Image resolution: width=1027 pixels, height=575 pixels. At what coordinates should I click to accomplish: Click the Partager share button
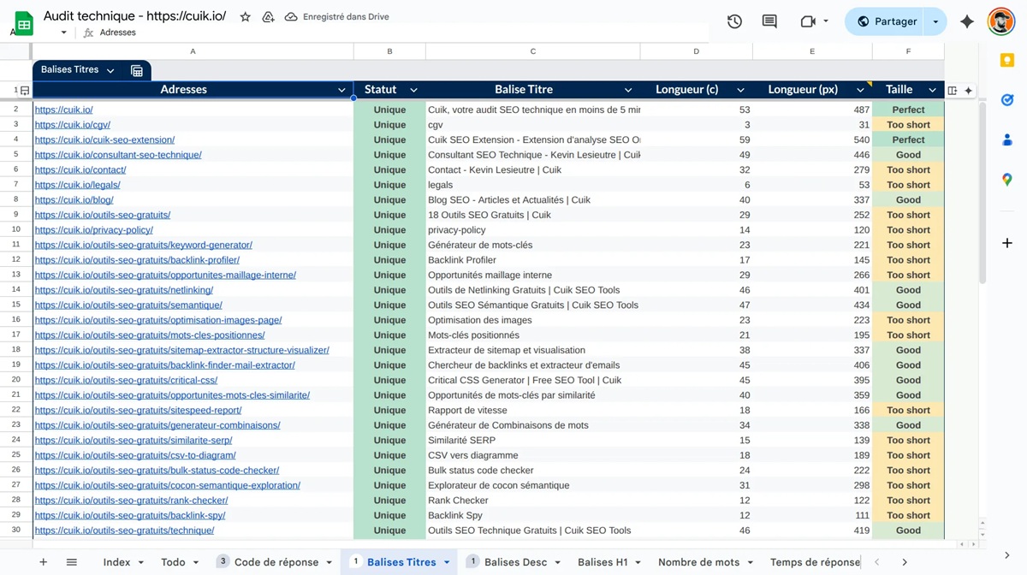(x=887, y=21)
